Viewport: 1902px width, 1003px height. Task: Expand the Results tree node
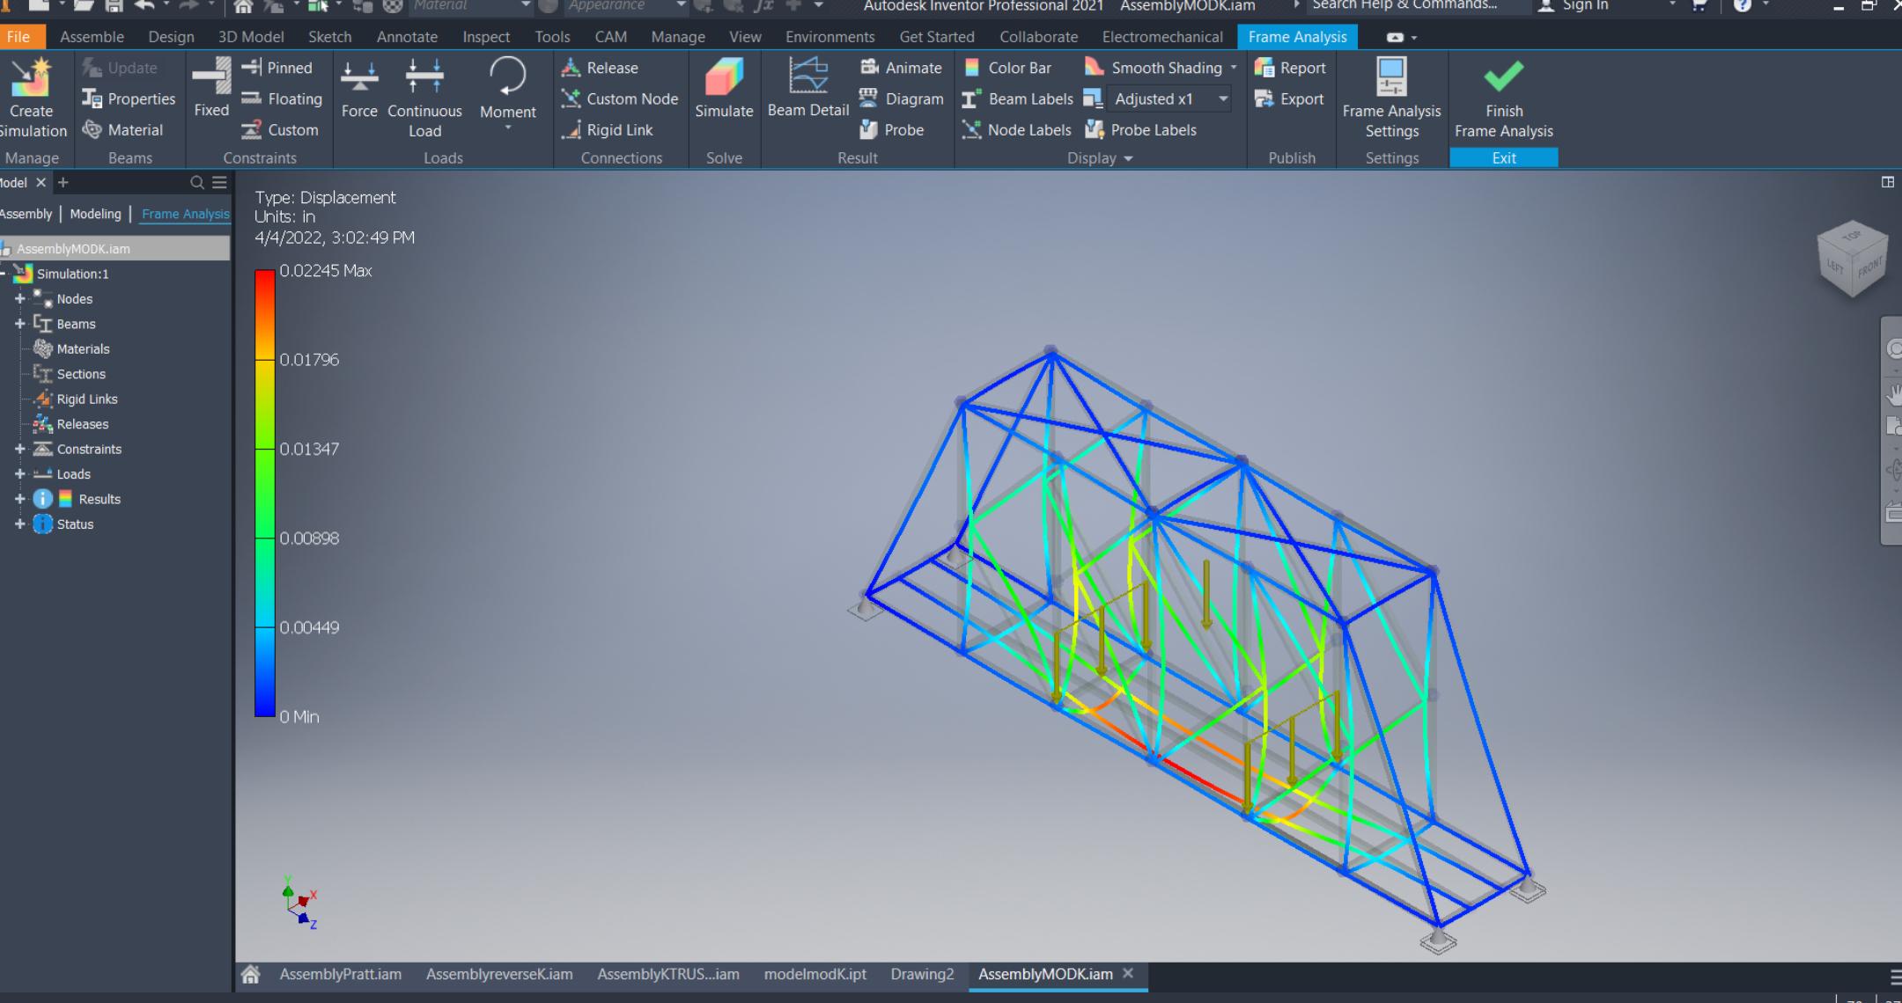(x=19, y=499)
